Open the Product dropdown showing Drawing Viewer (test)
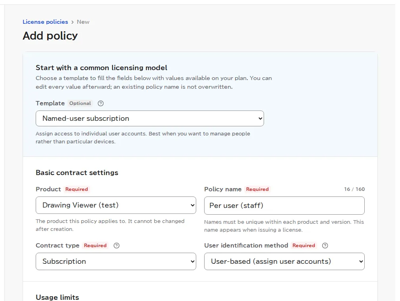The height and width of the screenshot is (301, 400). coord(116,205)
